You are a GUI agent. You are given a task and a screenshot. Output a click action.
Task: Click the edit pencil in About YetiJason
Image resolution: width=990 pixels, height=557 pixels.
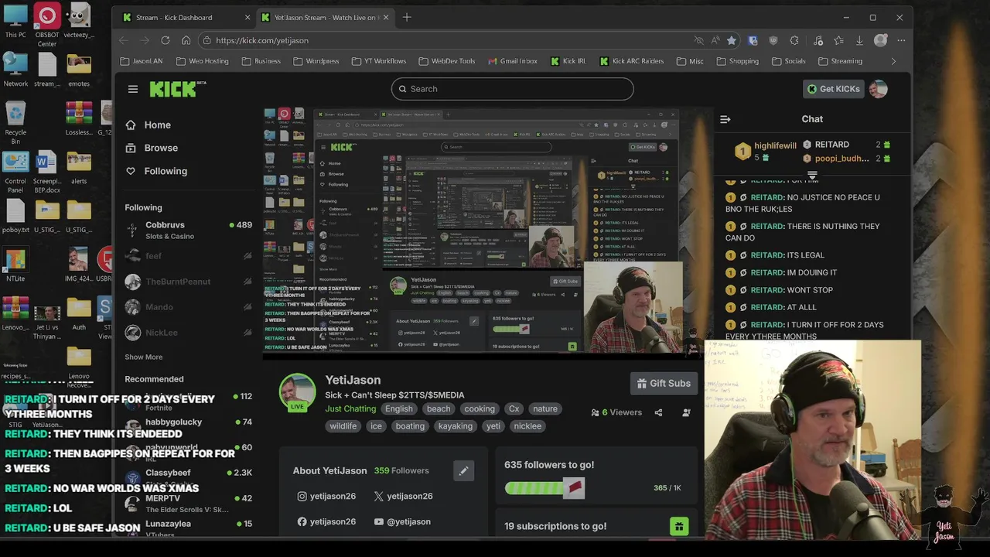pyautogui.click(x=463, y=470)
